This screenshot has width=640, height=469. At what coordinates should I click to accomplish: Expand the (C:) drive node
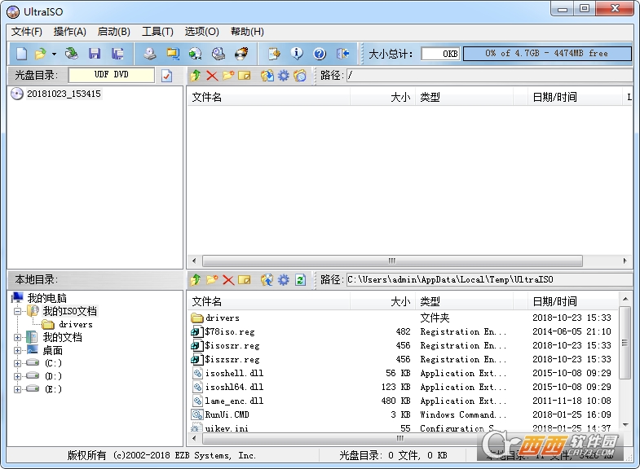pos(17,363)
